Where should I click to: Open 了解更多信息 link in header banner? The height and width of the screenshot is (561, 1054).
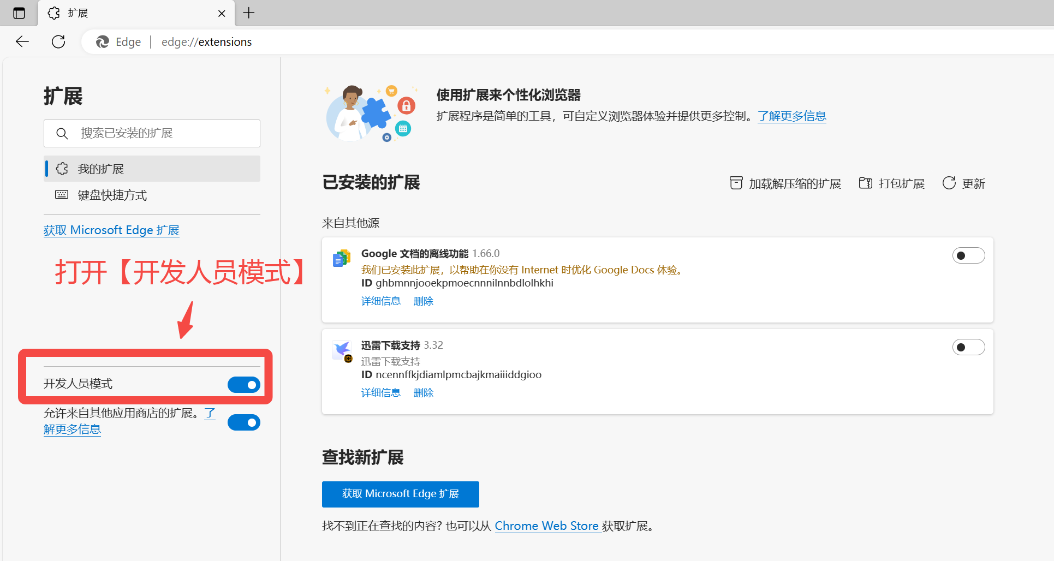(792, 116)
